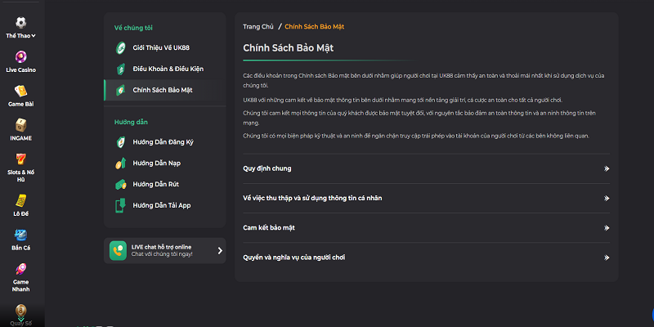
Task: Click the Thể Thao soccer ball icon
Action: coord(21,20)
